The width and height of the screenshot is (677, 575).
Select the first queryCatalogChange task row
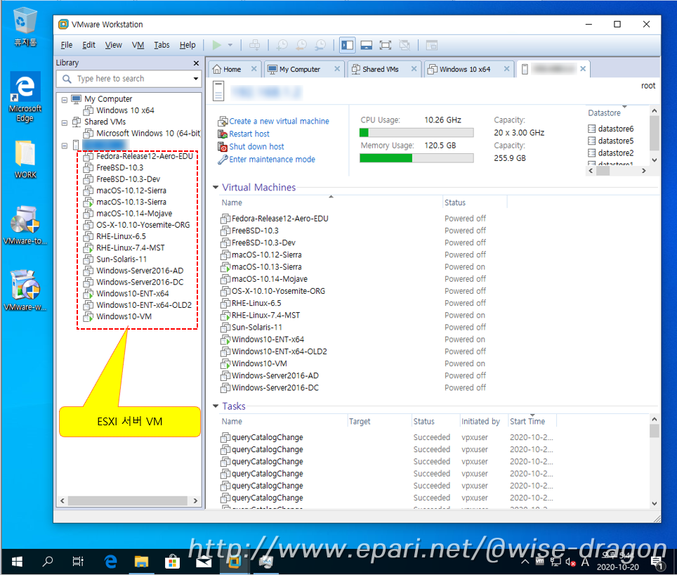point(268,438)
